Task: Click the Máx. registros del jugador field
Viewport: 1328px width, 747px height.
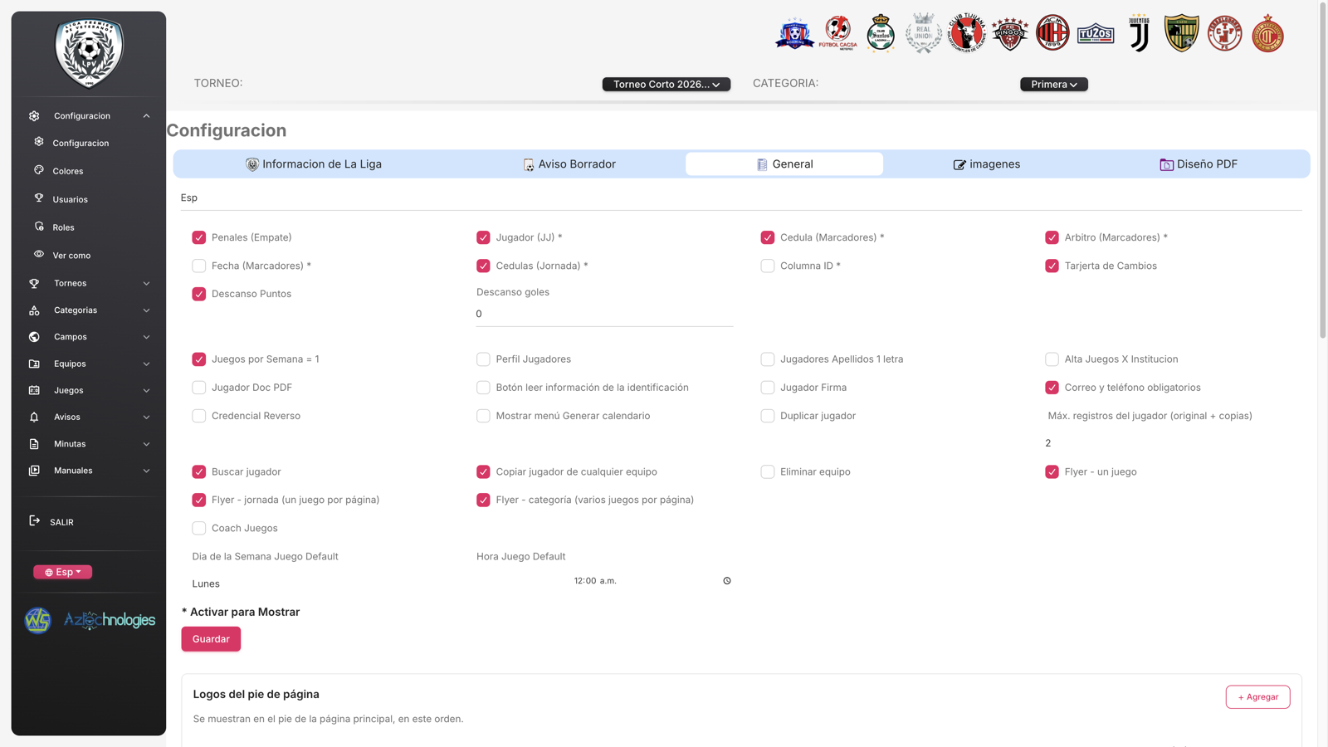Action: [1172, 443]
